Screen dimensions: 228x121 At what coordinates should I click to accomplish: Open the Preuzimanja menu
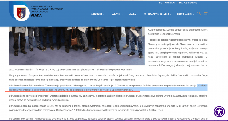click(x=186, y=14)
